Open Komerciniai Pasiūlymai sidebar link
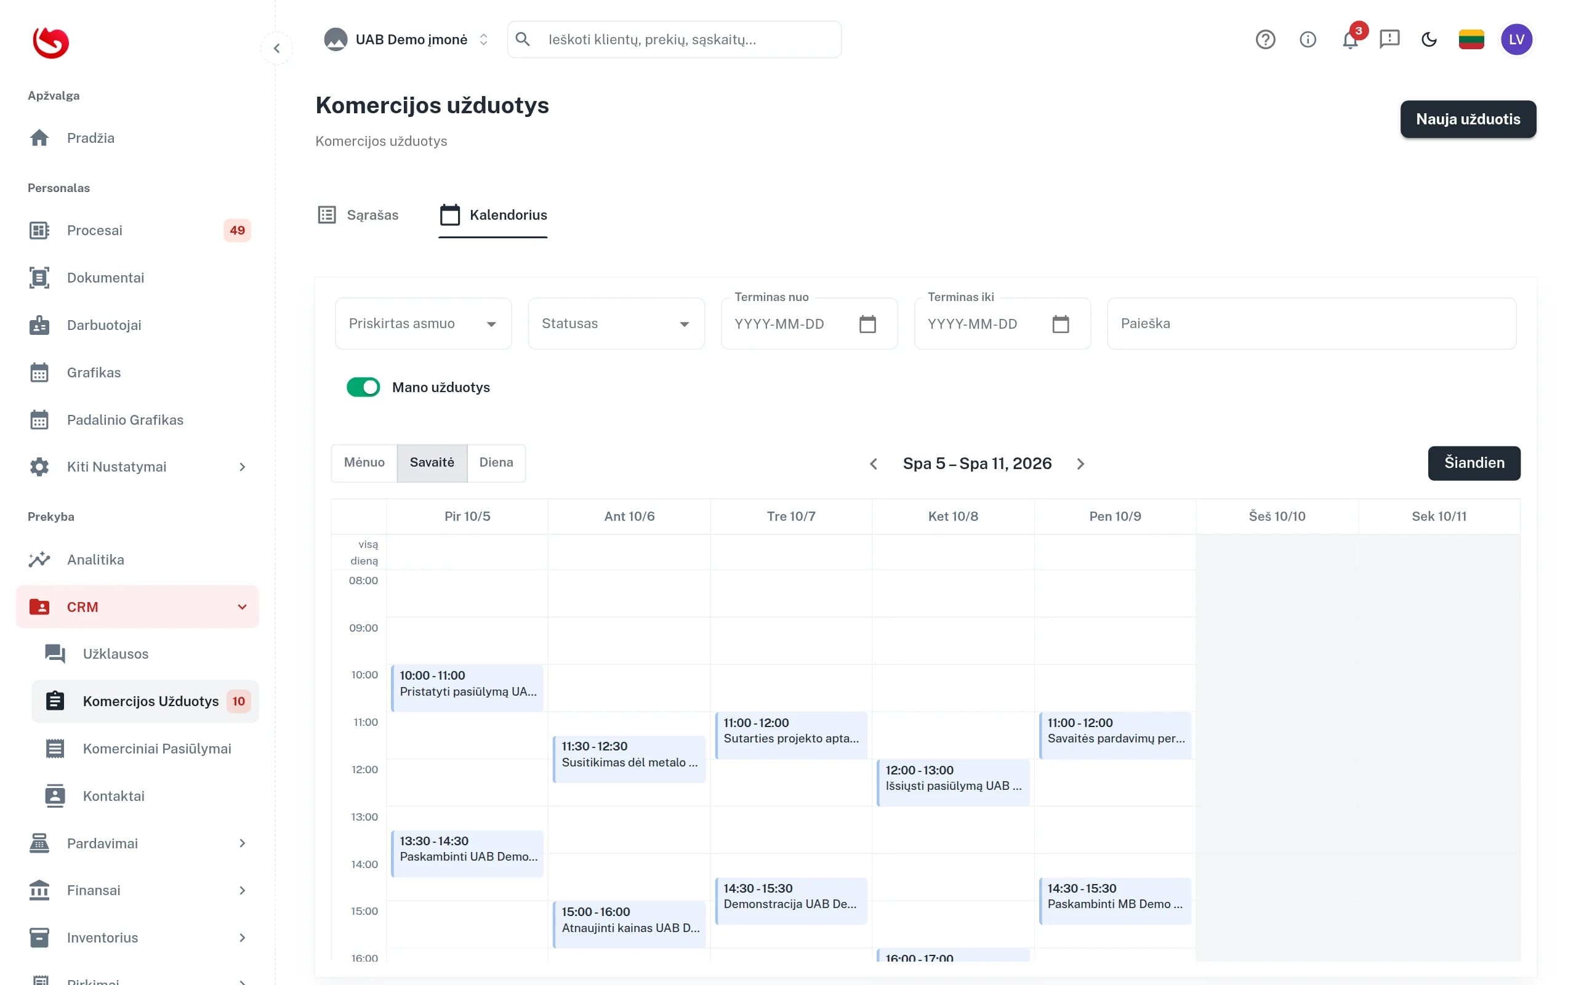Image resolution: width=1576 pixels, height=985 pixels. (x=145, y=749)
